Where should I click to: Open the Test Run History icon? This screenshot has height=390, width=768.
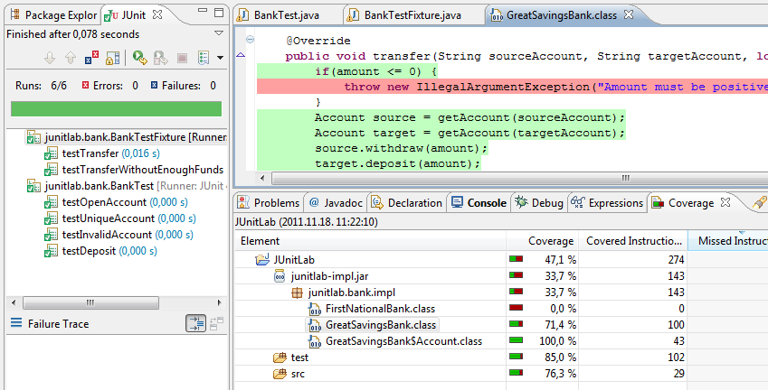pyautogui.click(x=204, y=58)
